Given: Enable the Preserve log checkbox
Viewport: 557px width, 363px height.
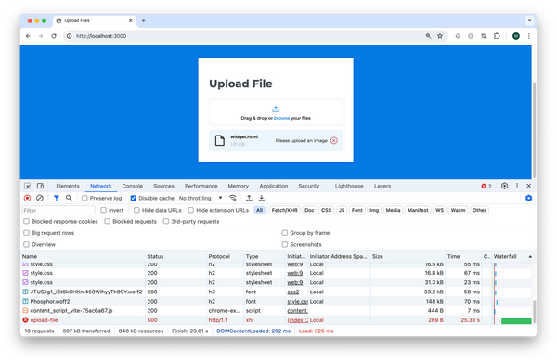Looking at the screenshot, I should [84, 198].
